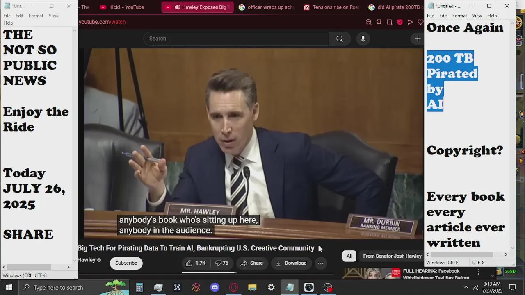Open Format menu in left Notepad window
This screenshot has width=525, height=295.
coord(36,16)
